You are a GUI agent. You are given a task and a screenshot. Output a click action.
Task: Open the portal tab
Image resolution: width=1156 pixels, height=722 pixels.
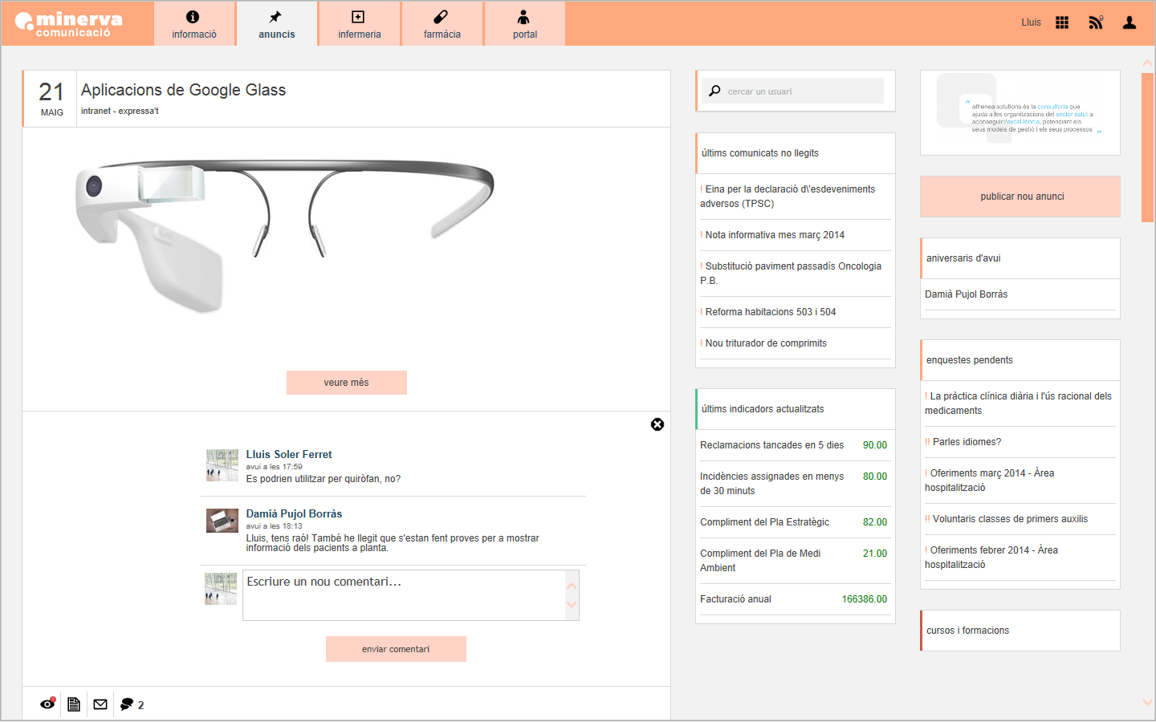[x=525, y=24]
